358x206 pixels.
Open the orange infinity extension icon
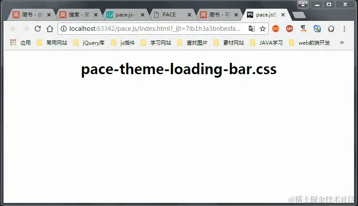pyautogui.click(x=276, y=29)
